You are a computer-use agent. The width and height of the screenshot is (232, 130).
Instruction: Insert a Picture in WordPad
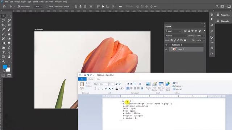coord(148,86)
